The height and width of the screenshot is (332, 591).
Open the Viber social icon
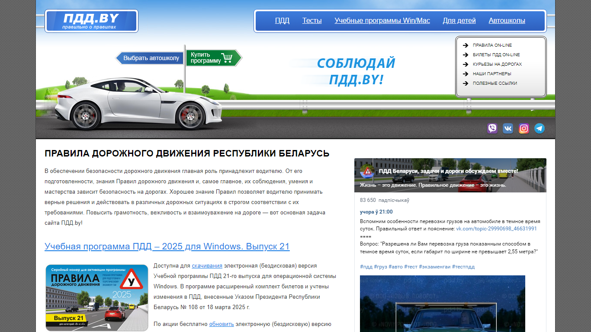tap(492, 128)
